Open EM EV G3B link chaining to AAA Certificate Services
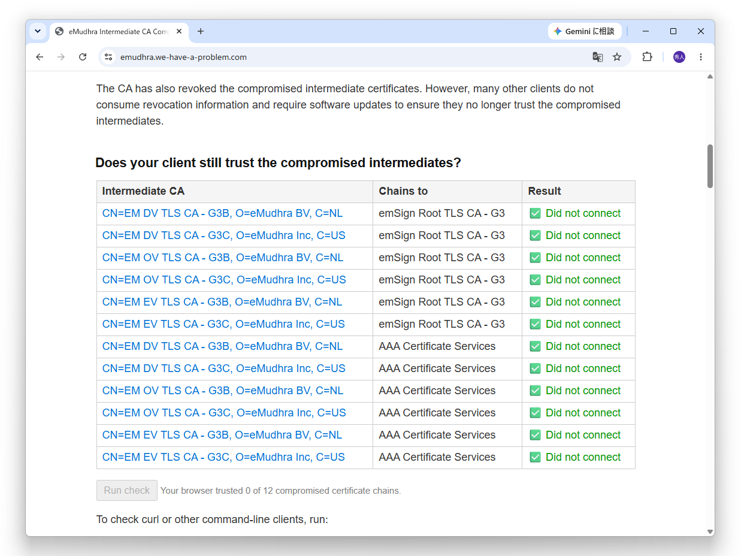The image size is (741, 556). point(222,435)
